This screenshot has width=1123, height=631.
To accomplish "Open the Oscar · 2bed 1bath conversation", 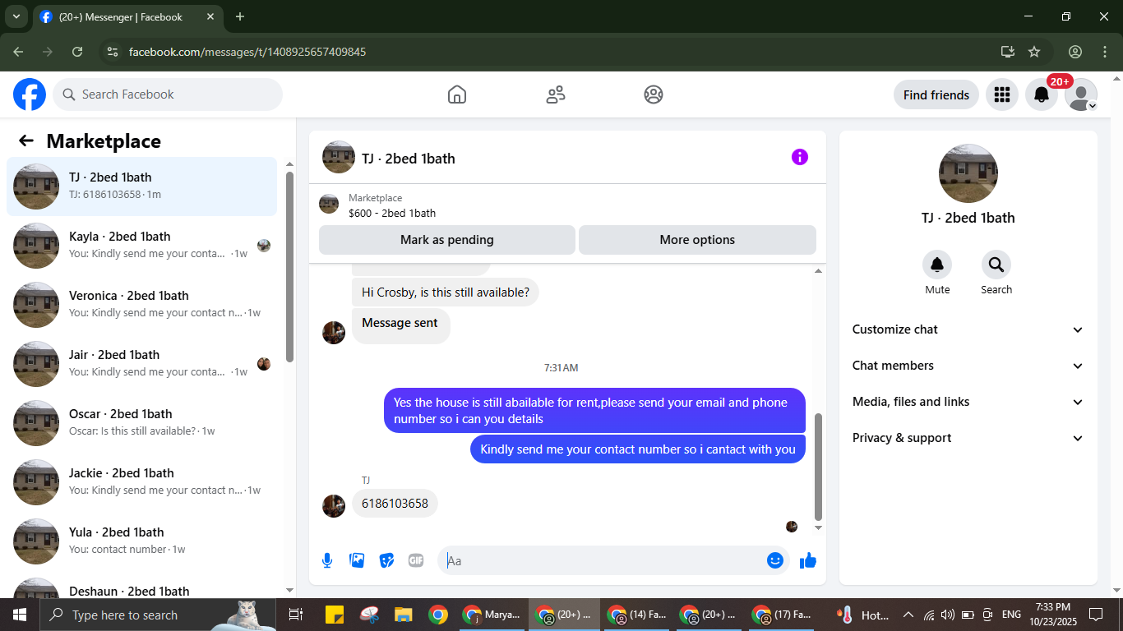I will [x=142, y=423].
